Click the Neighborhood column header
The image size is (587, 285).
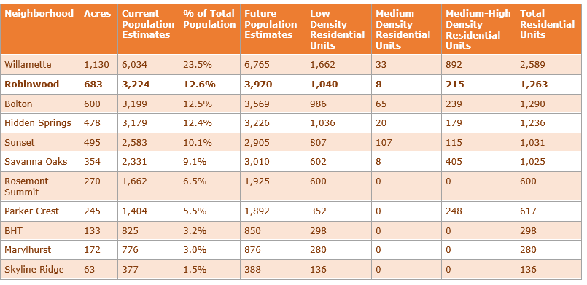click(39, 14)
